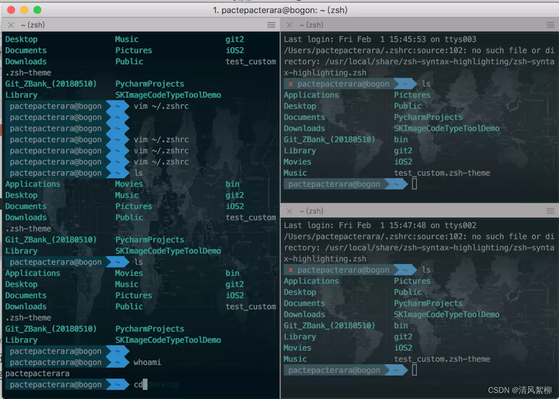Click "PycharmProjects" in the bottom-right pane listing

click(429, 304)
